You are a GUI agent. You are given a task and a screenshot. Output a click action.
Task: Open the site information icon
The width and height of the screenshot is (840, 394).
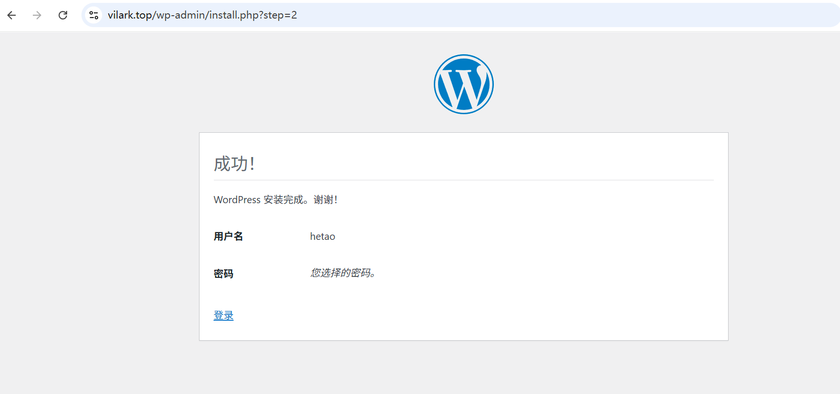coord(94,15)
